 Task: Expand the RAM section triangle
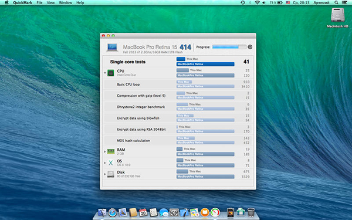[105, 152]
